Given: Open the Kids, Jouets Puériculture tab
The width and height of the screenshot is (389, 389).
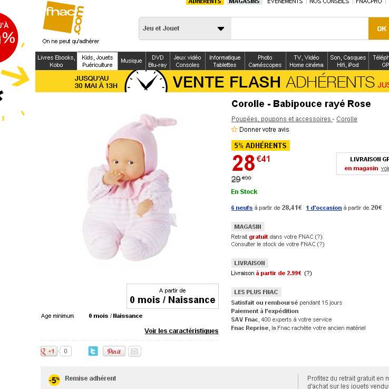Looking at the screenshot, I should (x=97, y=61).
